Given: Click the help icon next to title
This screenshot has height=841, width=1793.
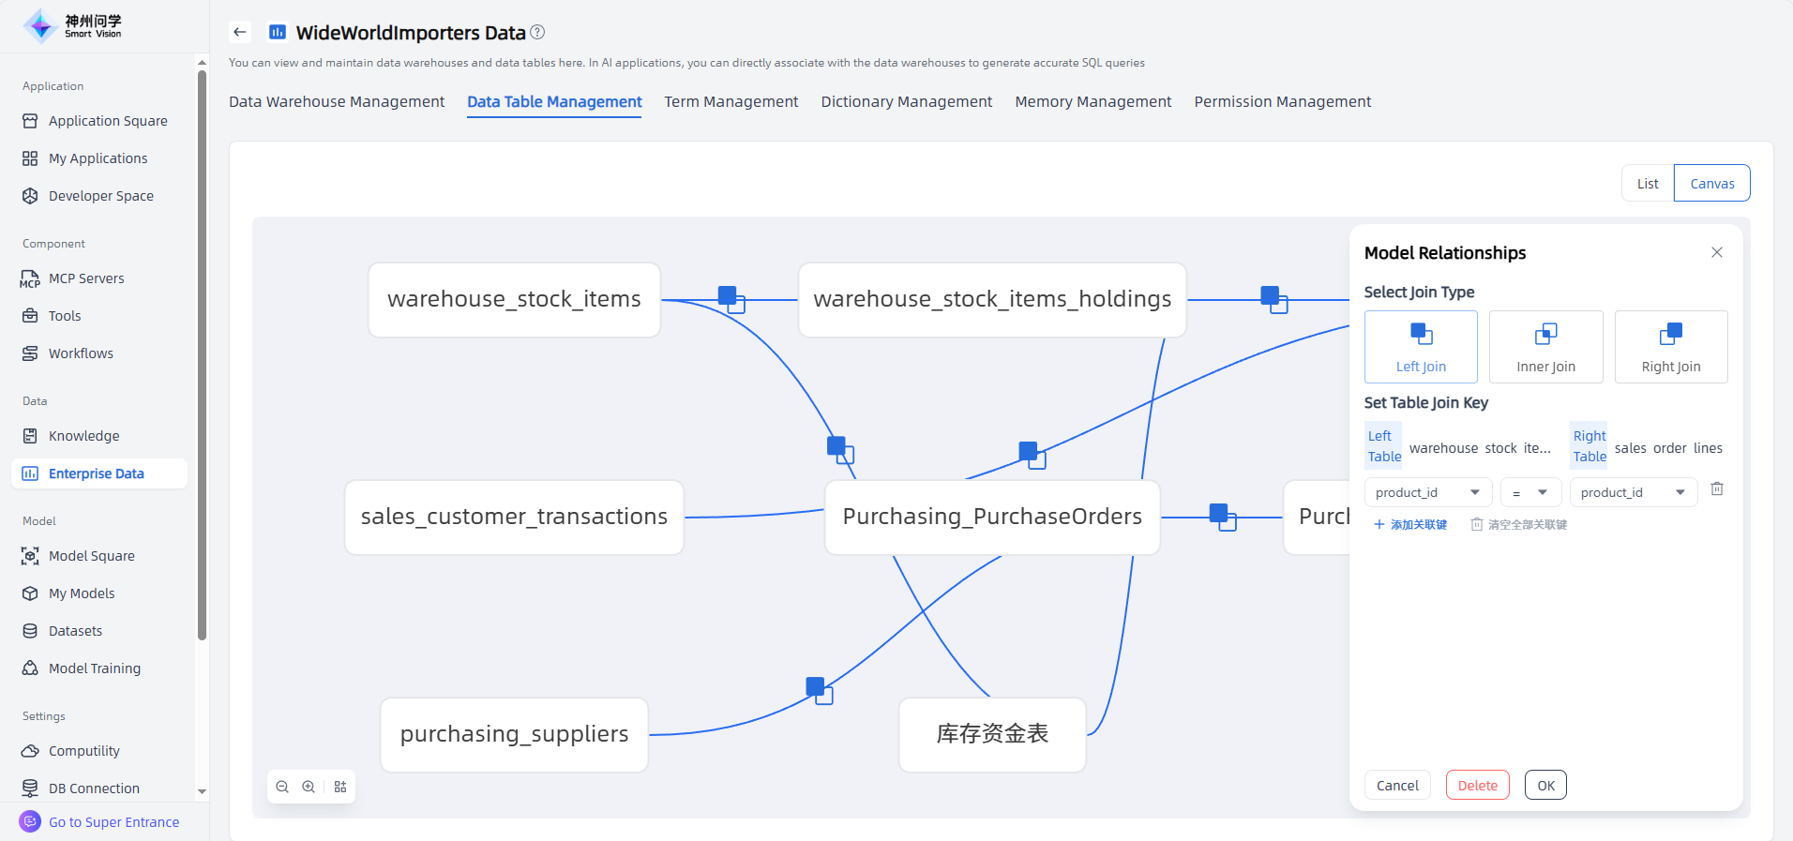Looking at the screenshot, I should click(x=537, y=32).
